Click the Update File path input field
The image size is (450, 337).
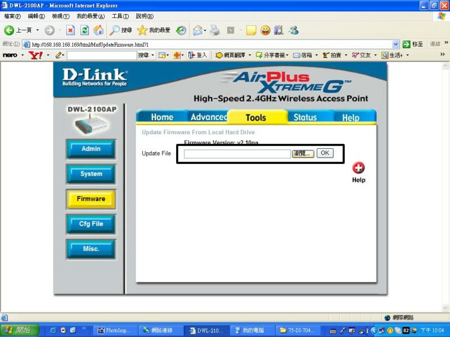237,154
